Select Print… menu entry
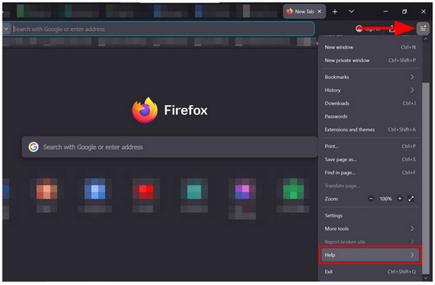Screen dimensions: 435x285 (370, 146)
